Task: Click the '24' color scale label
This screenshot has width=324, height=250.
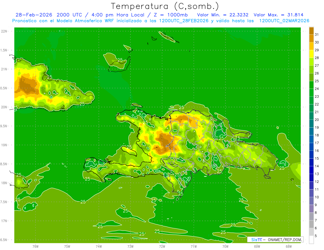Action: pyautogui.click(x=317, y=89)
